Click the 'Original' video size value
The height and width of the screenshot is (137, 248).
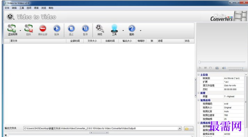click(228, 108)
